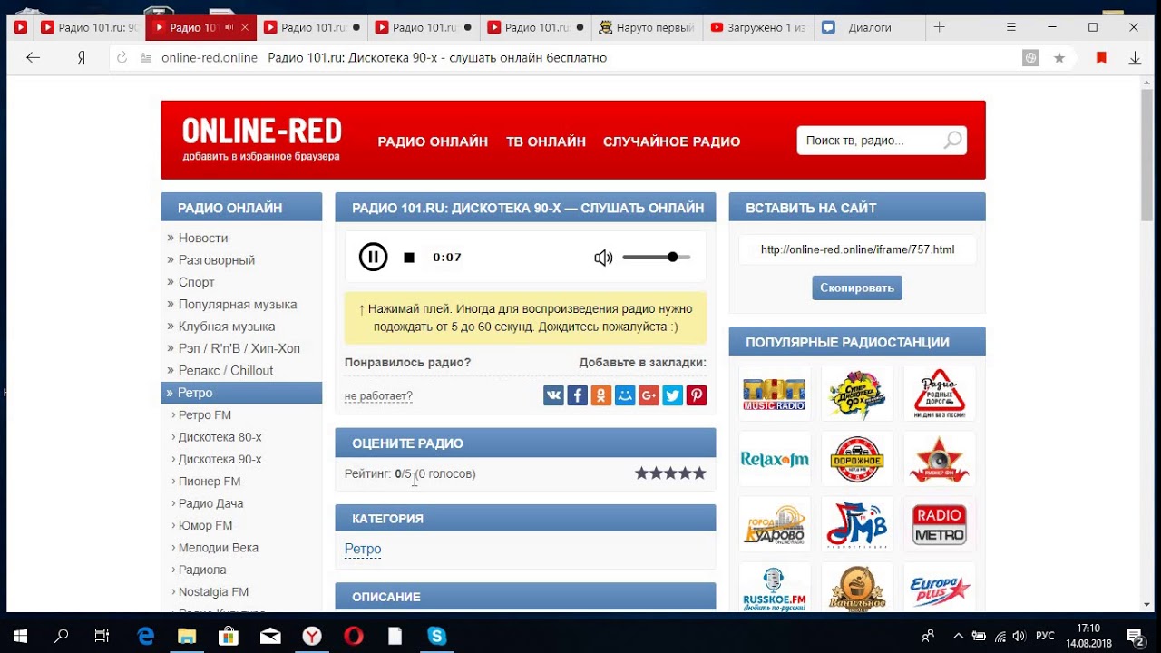Open Новости in the sidebar
Viewport: 1161px width, 653px height.
[203, 238]
